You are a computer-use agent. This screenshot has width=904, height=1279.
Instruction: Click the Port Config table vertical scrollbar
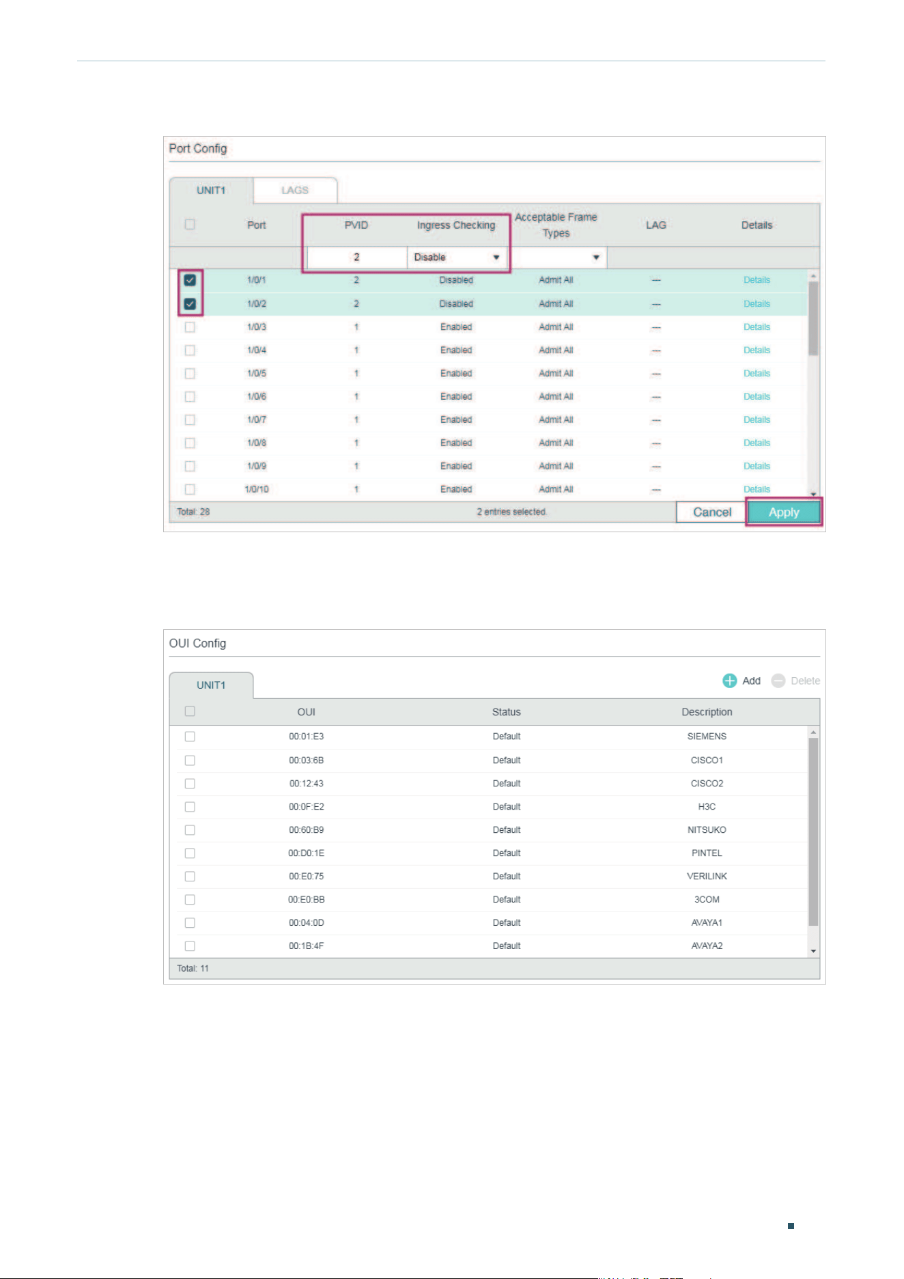click(813, 318)
